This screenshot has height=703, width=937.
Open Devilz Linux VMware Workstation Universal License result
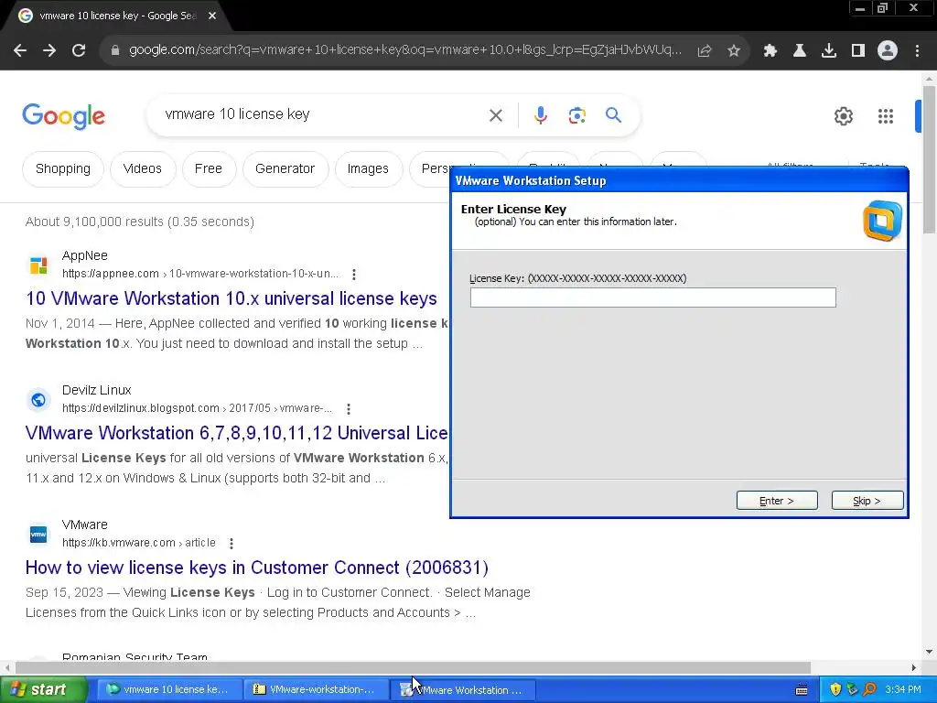click(x=237, y=433)
